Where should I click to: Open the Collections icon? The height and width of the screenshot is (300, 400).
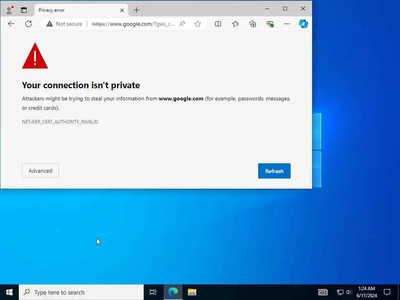click(x=253, y=24)
